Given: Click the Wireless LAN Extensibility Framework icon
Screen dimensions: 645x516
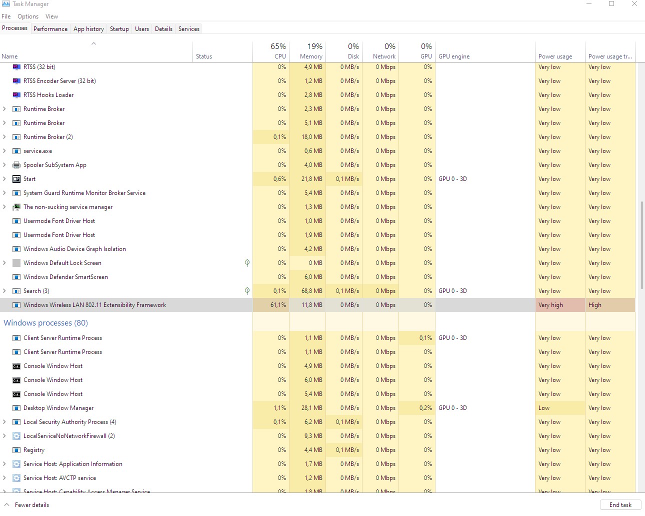Looking at the screenshot, I should (x=16, y=305).
